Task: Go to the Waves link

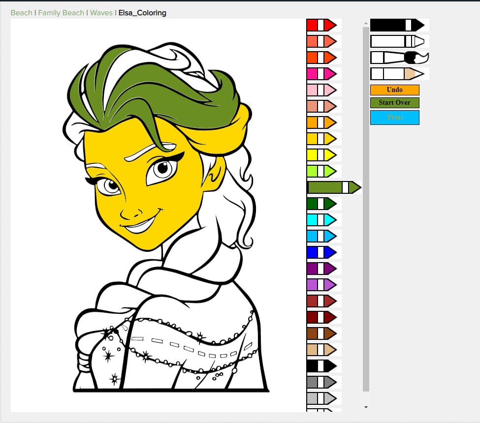Action: coord(101,13)
